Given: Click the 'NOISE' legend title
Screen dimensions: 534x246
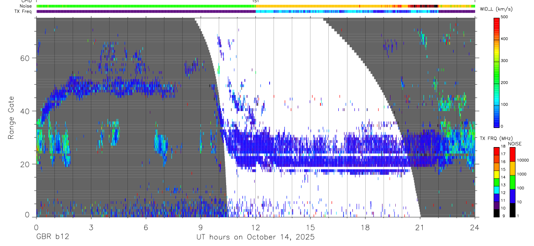Looking at the screenshot, I should 515,144.
